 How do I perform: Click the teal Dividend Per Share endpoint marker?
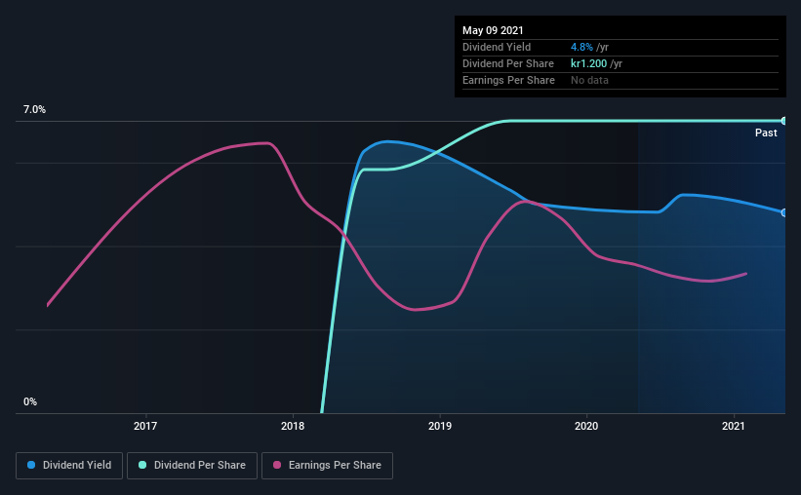784,121
